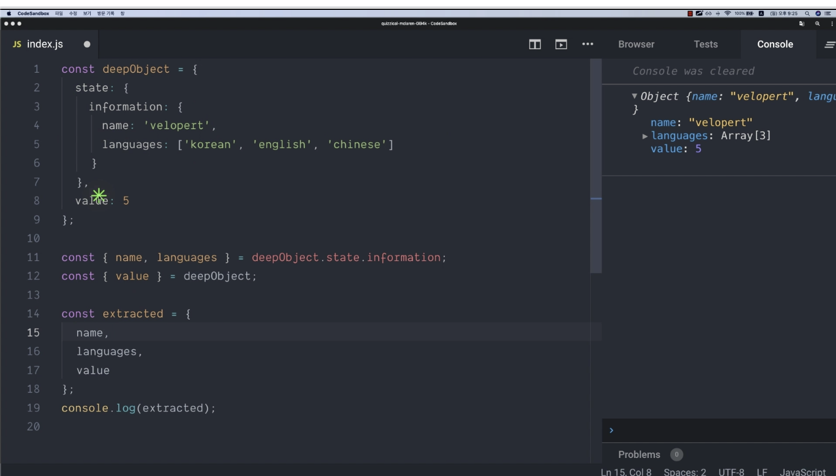The image size is (836, 476).
Task: Open the editor three-dots more menu
Action: tap(588, 44)
